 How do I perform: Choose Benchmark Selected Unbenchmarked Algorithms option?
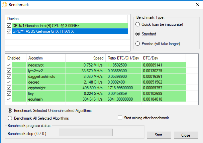[x=10, y=111]
